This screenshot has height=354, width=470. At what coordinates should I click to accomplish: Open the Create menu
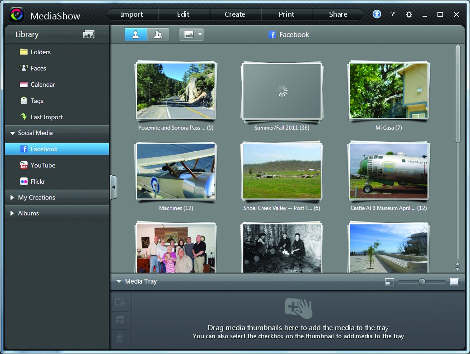tap(235, 14)
